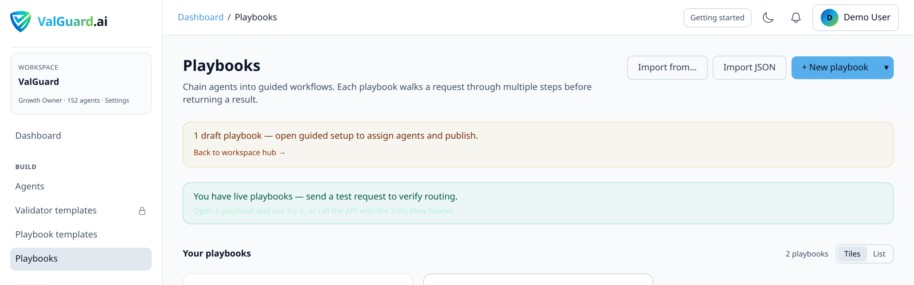Go to Agents in sidebar
This screenshot has width=914, height=285.
tap(81, 186)
